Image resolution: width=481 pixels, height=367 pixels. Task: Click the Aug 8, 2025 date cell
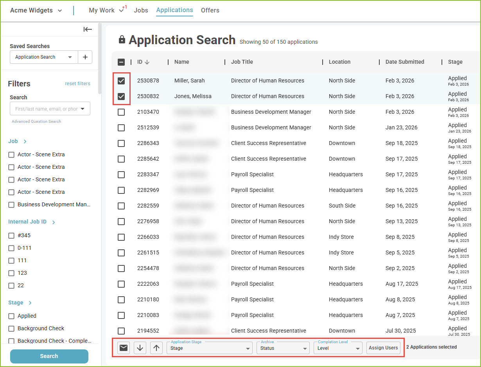click(x=400, y=299)
